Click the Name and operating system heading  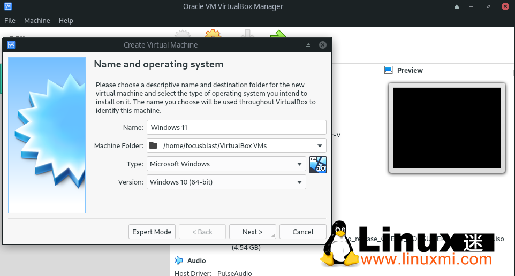coord(158,64)
